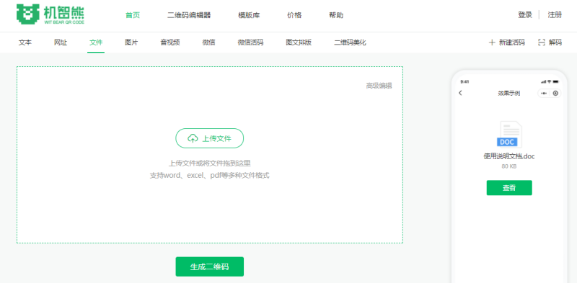This screenshot has width=577, height=283.
Task: Switch to the 微信 tab
Action: tap(208, 42)
